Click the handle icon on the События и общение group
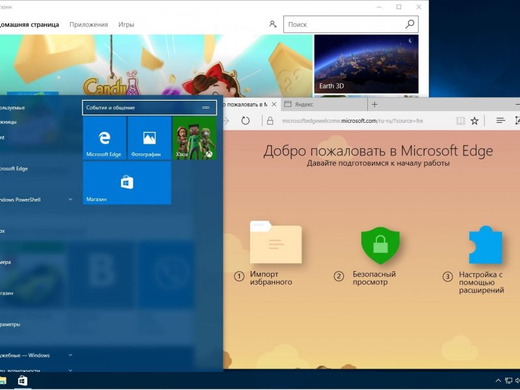 click(x=205, y=107)
